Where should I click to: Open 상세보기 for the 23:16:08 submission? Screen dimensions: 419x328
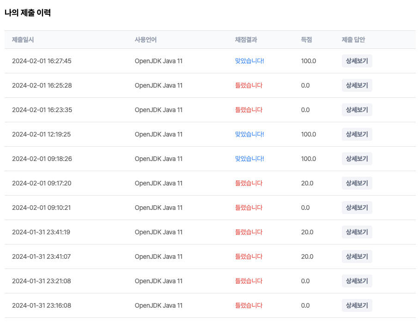tap(357, 305)
